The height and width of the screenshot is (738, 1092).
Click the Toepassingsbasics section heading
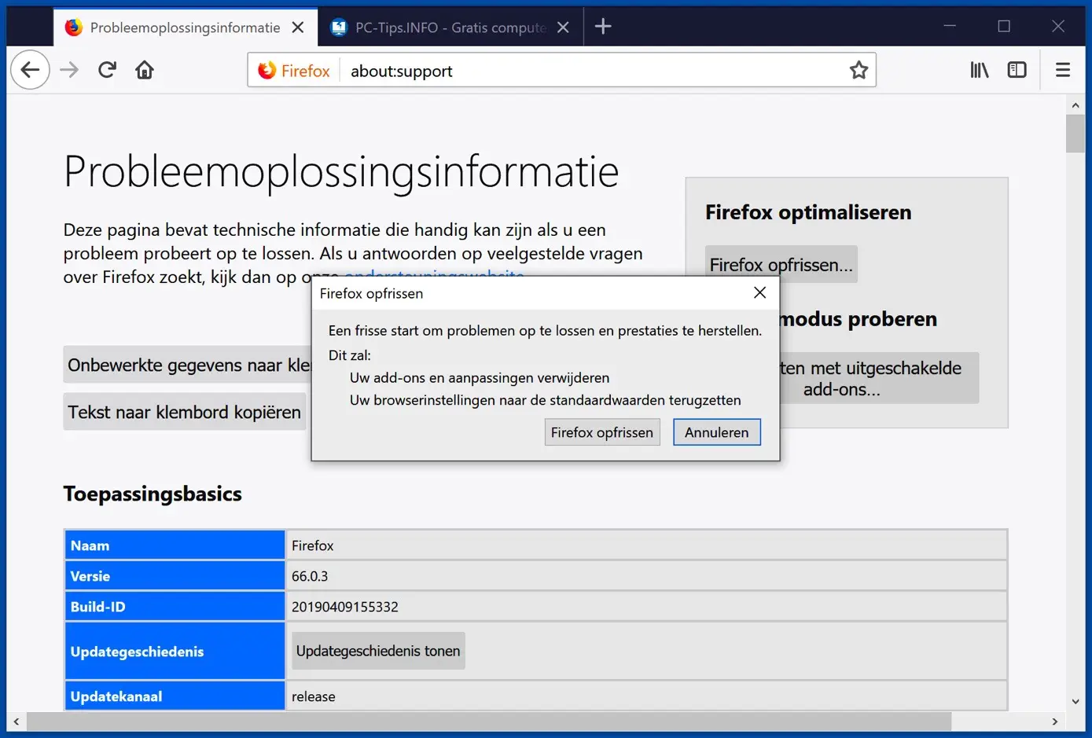tap(153, 494)
